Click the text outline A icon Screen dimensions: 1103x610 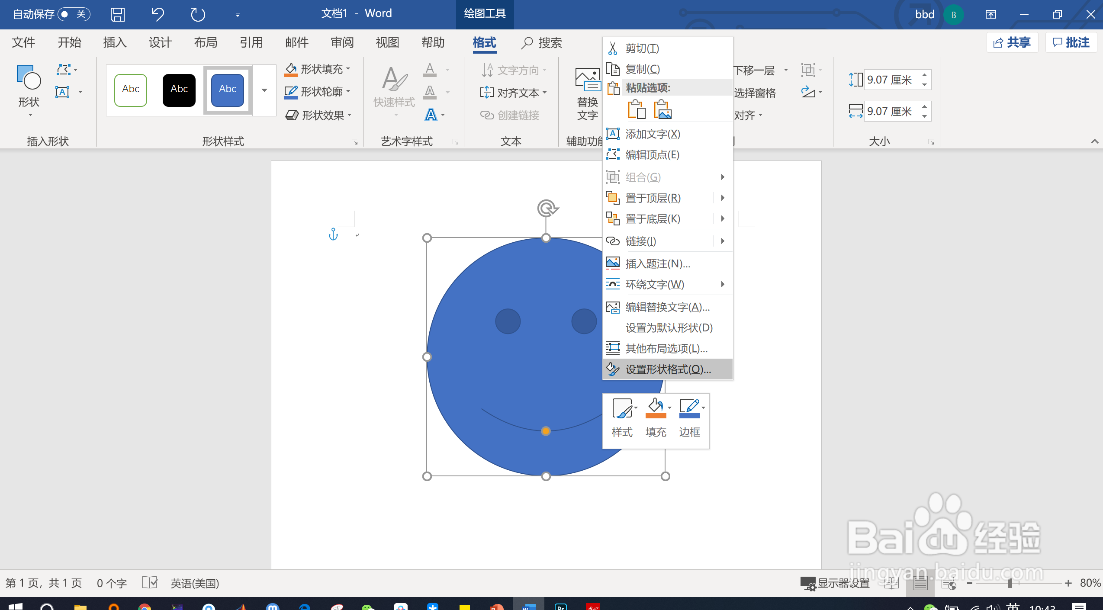[430, 92]
